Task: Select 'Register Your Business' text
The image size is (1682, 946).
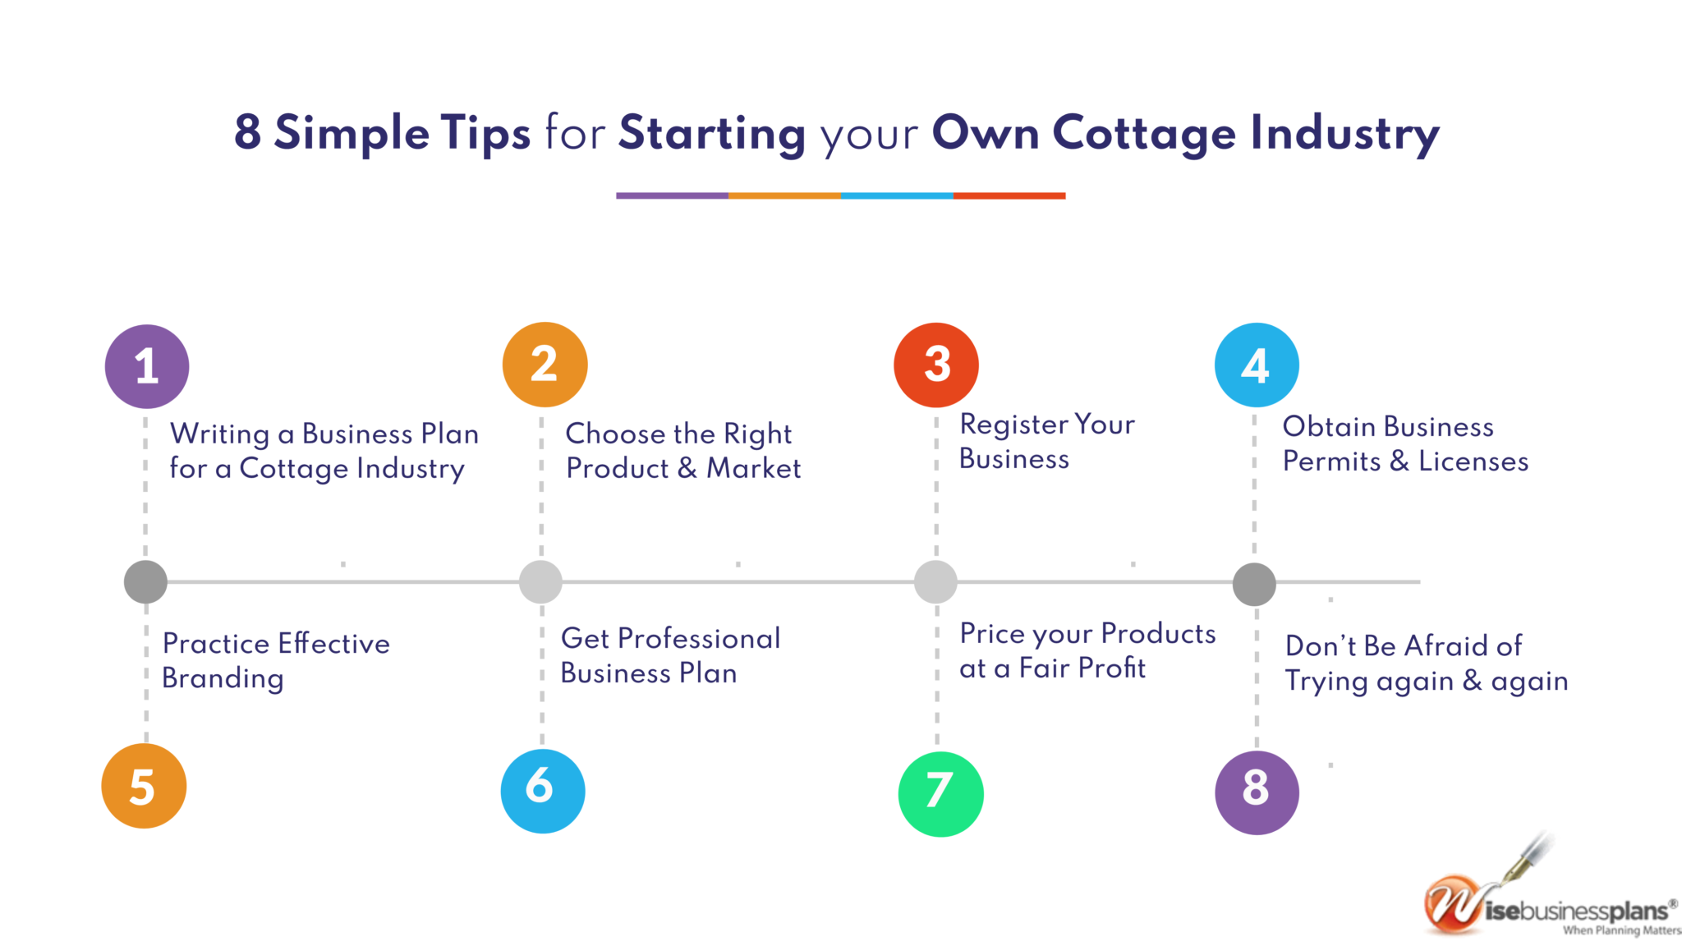Action: 1047,441
